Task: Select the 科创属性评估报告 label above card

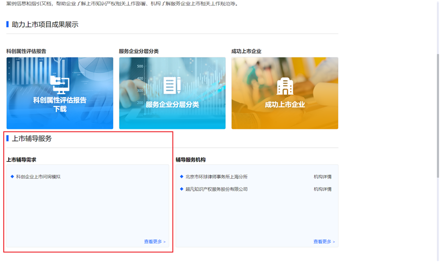Action: [x=26, y=51]
